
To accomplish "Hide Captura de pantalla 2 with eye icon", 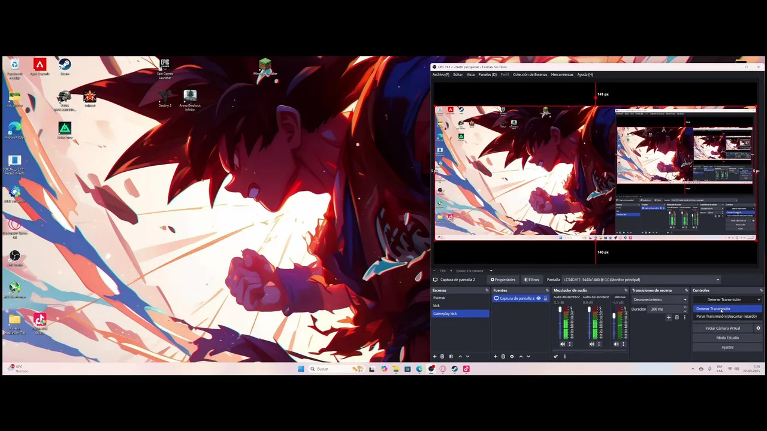I will coord(538,298).
